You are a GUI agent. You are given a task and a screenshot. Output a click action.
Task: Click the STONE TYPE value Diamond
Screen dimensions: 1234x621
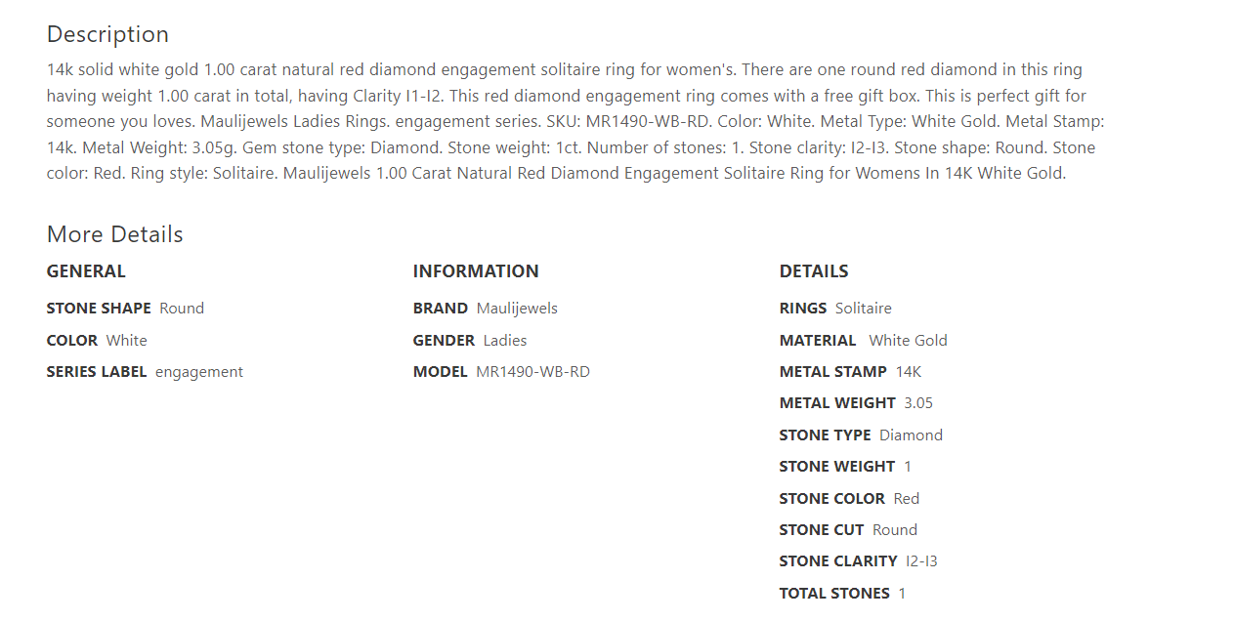[911, 435]
